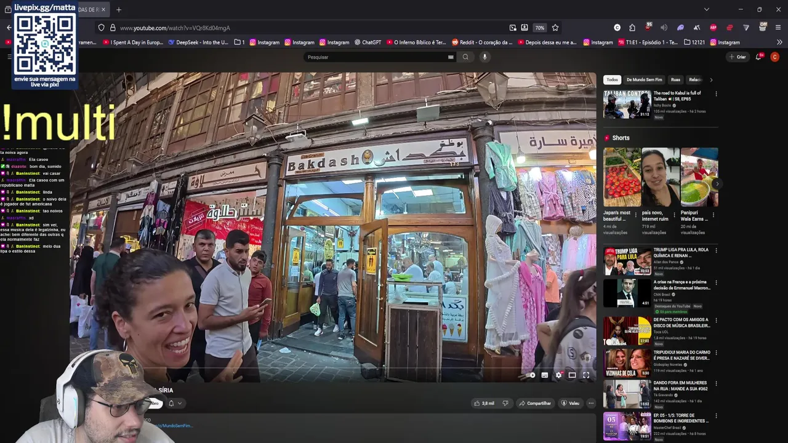Show more bookmarks overflow chevron

tap(779, 42)
